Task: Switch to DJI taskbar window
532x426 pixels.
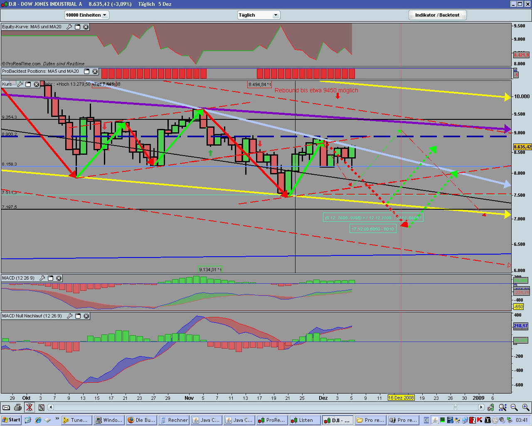Action: click(337, 420)
